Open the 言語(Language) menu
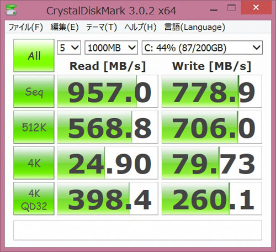The image size is (276, 252). click(195, 27)
